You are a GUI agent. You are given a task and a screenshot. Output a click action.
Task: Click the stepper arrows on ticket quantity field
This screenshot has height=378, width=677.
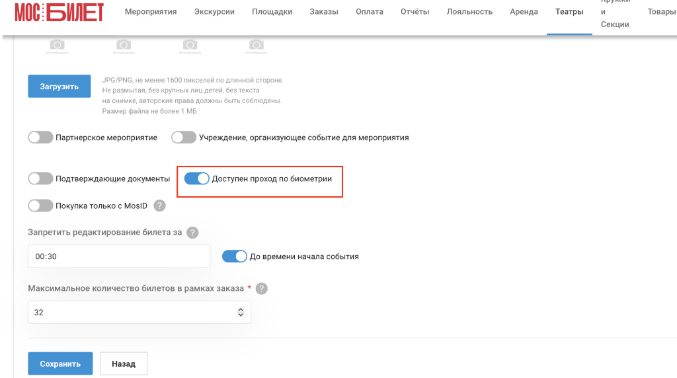tap(241, 313)
